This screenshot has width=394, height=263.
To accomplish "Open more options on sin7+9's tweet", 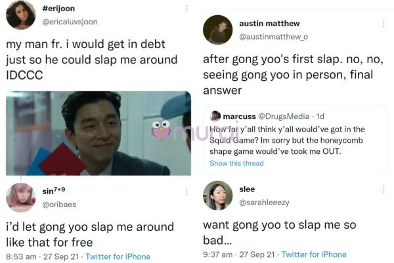I will [x=186, y=191].
